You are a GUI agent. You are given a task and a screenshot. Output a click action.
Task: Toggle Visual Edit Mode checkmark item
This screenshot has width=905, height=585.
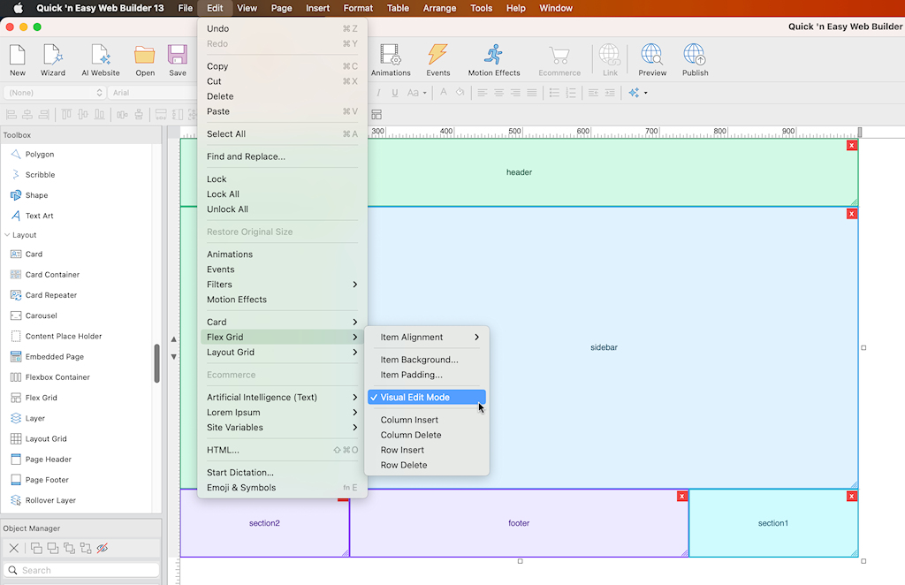[x=427, y=397]
